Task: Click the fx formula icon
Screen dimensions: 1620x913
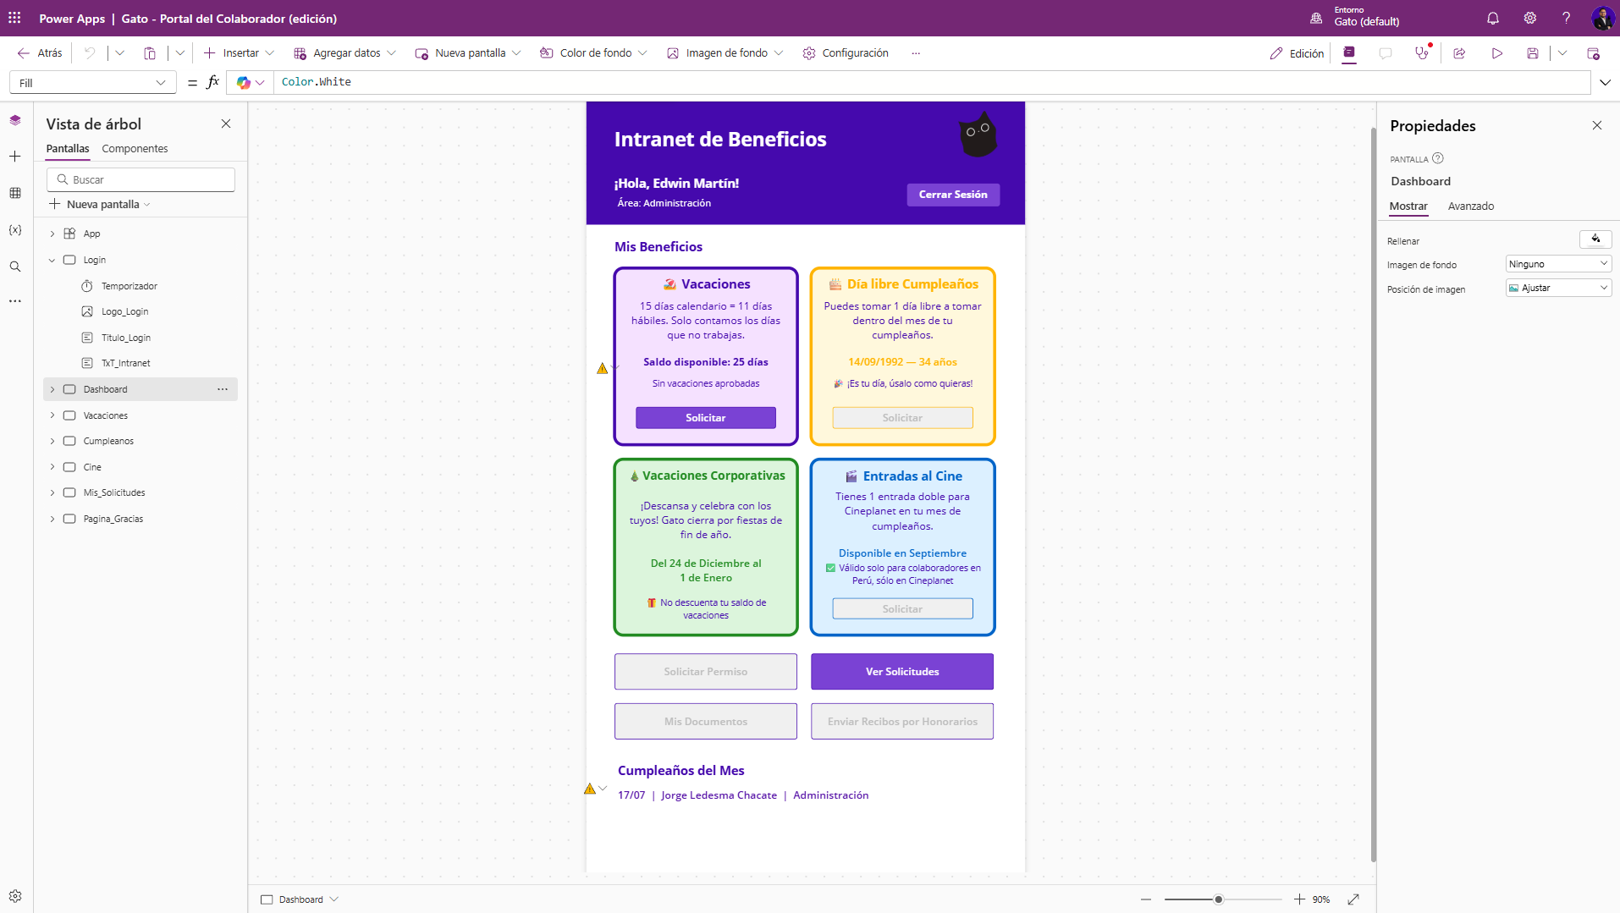Action: 212,82
